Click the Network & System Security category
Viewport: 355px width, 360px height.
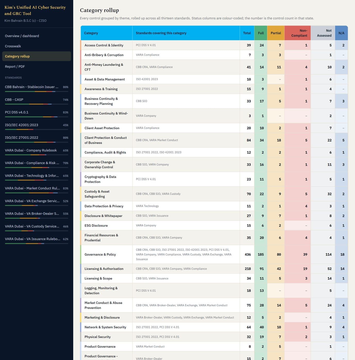(105, 327)
